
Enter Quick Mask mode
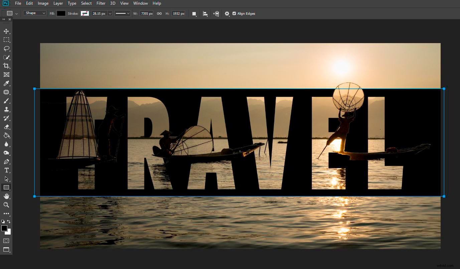pyautogui.click(x=6, y=241)
